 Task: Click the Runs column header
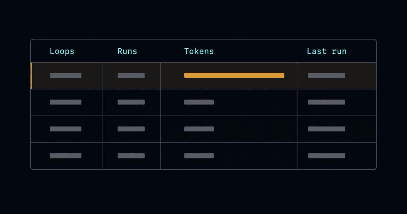[x=127, y=51]
